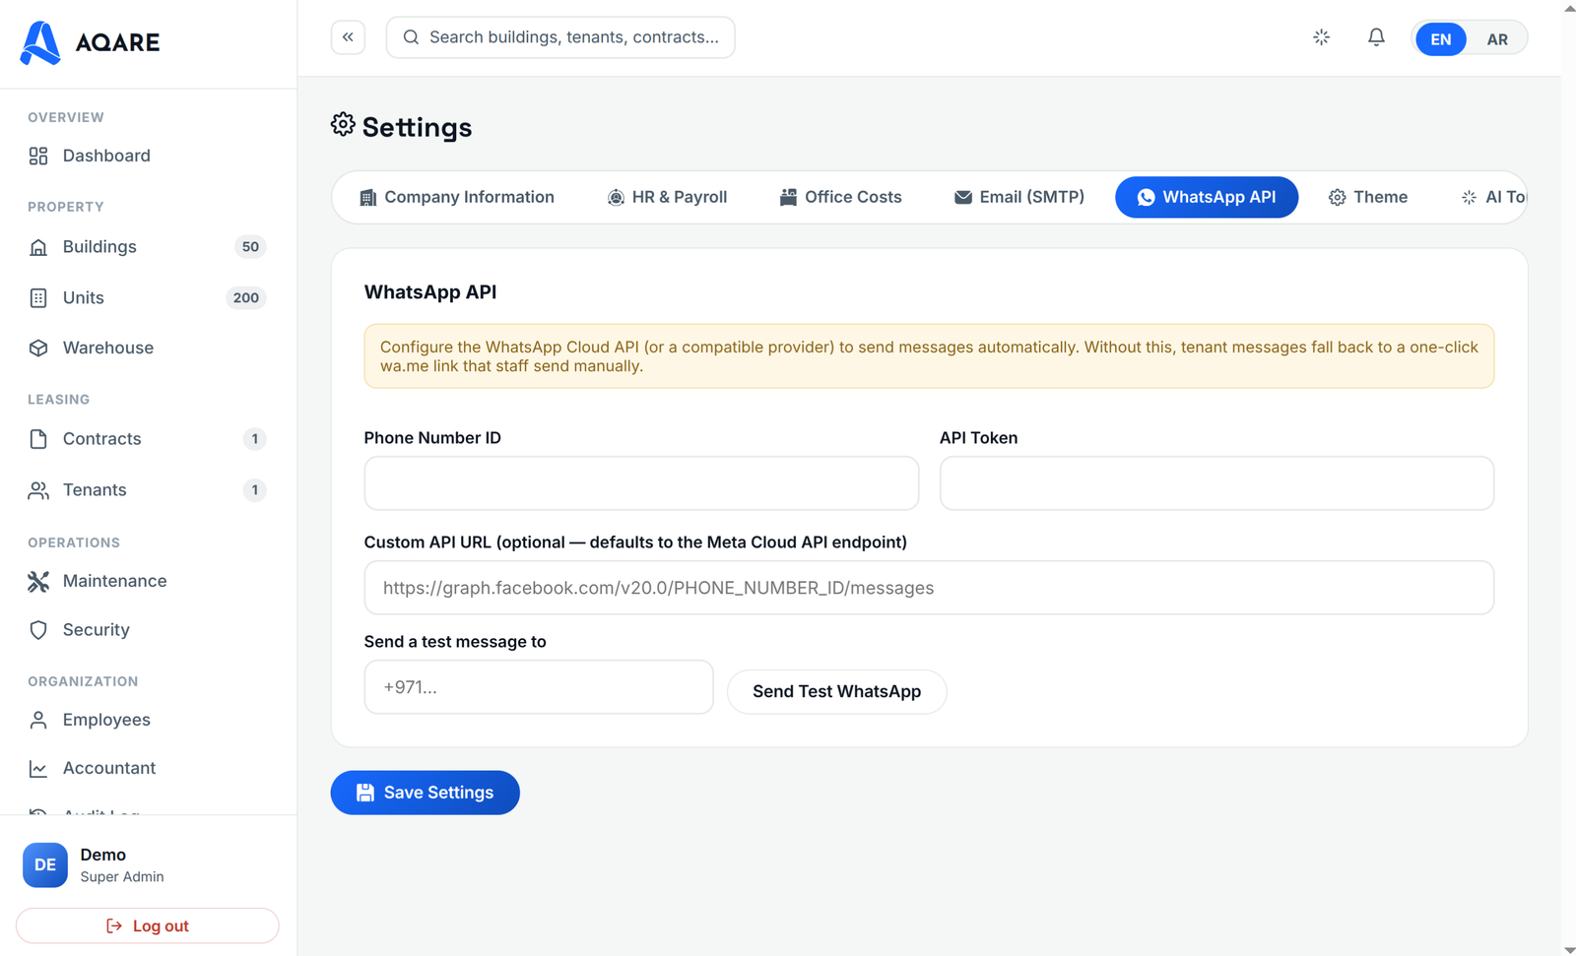Click the global search box
This screenshot has height=956, width=1576.
[560, 37]
